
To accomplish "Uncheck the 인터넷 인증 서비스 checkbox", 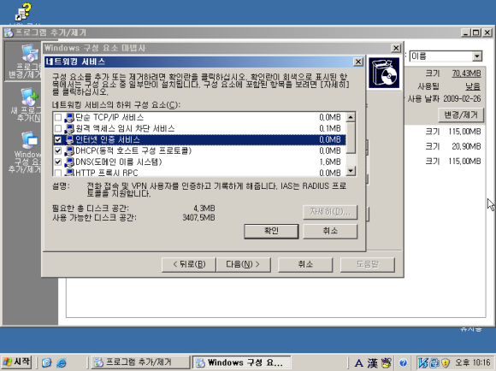I will (x=58, y=139).
